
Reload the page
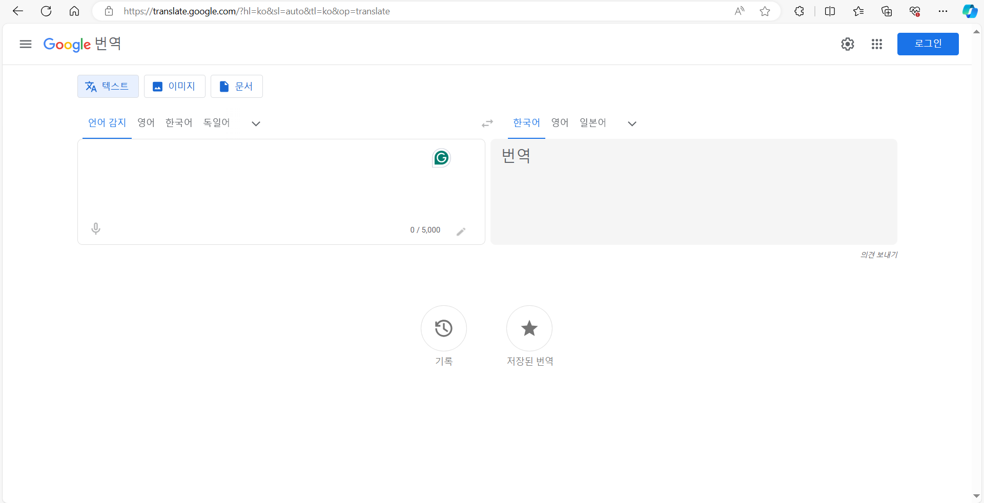46,11
